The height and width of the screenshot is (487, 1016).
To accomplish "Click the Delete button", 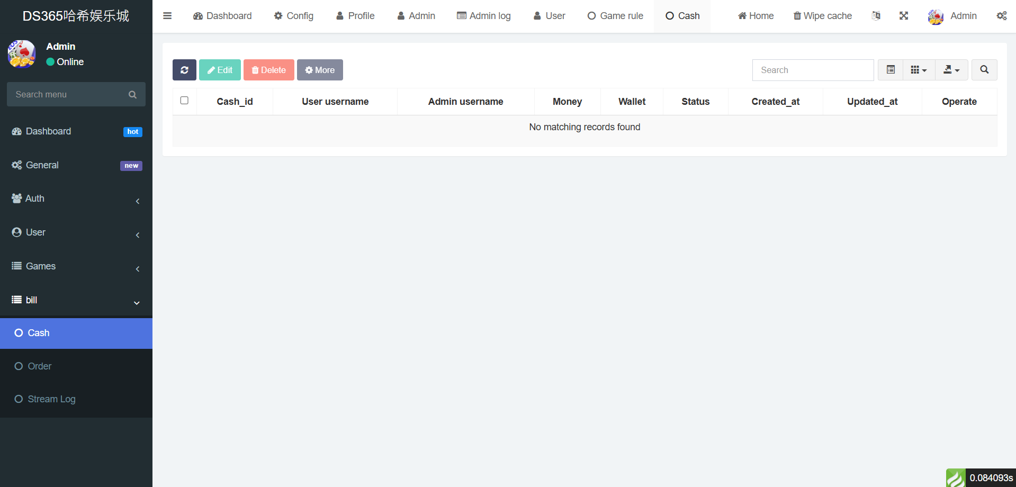I will pyautogui.click(x=269, y=70).
